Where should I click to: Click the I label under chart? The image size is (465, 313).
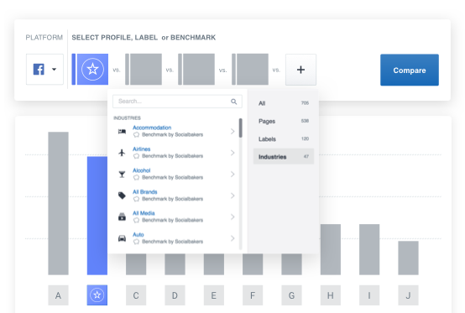tap(369, 295)
